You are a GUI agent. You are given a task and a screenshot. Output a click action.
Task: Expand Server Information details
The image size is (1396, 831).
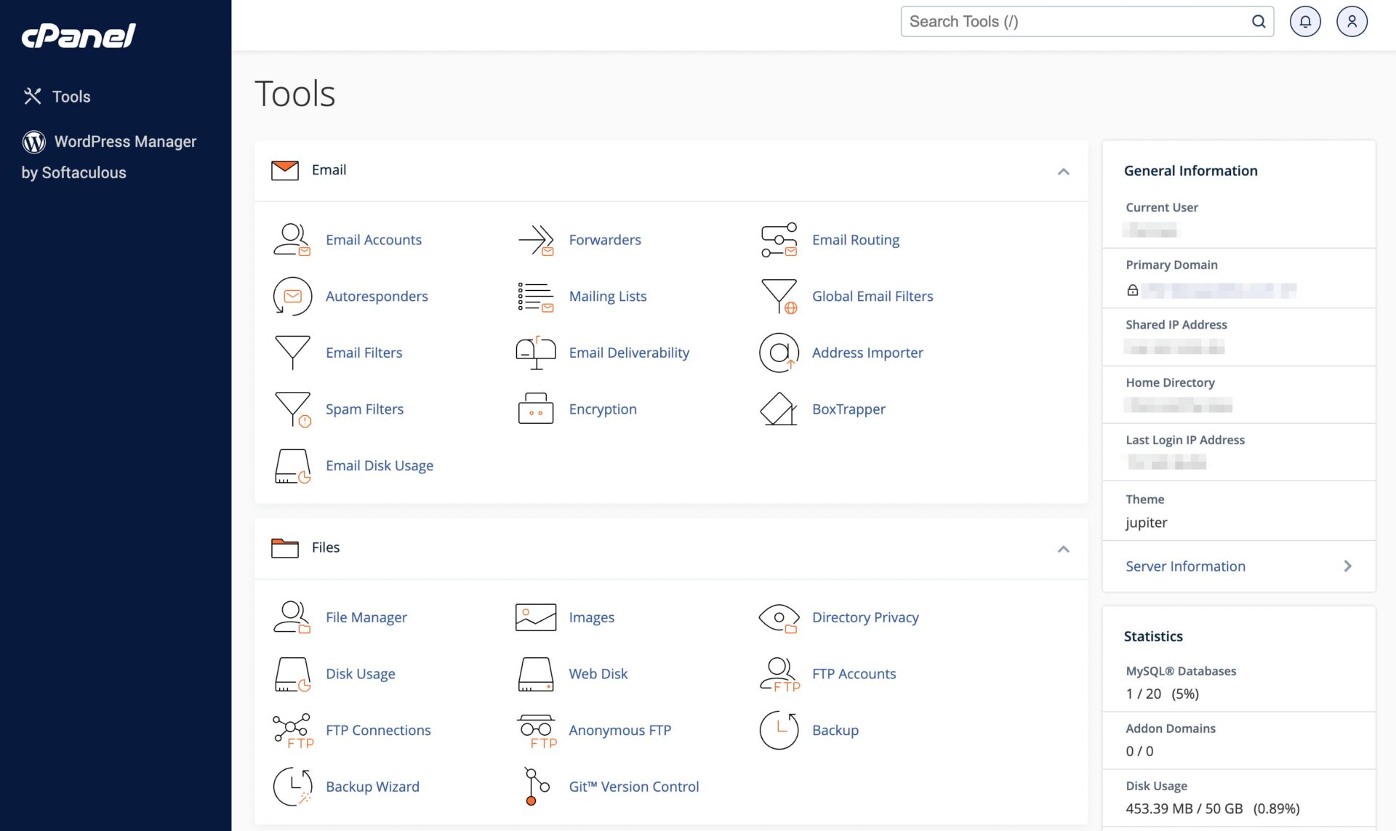[x=1185, y=566]
